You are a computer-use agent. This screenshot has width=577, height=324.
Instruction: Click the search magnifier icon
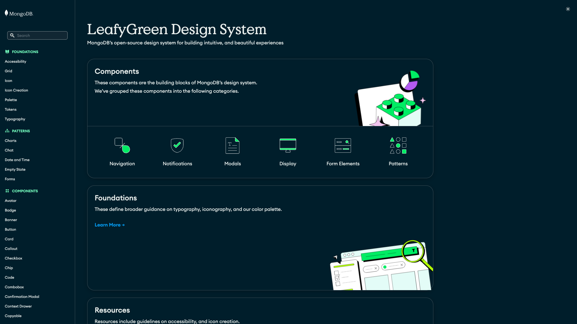12,35
